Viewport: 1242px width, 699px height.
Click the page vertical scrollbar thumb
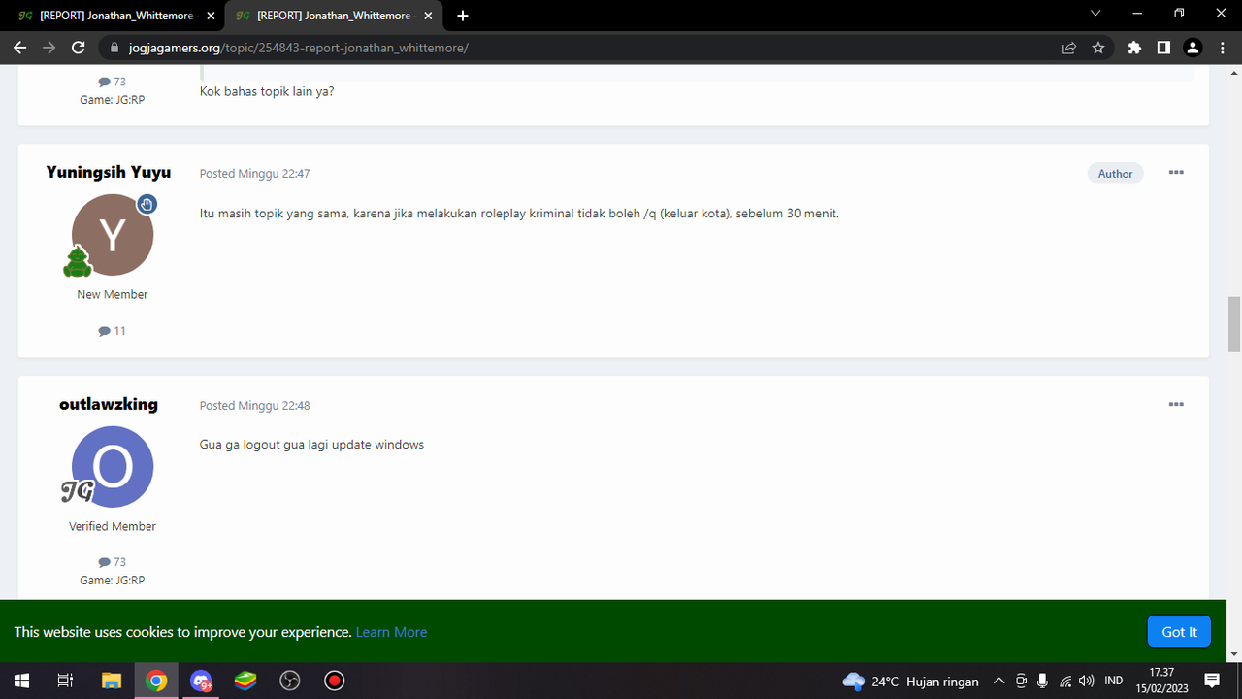click(1234, 325)
